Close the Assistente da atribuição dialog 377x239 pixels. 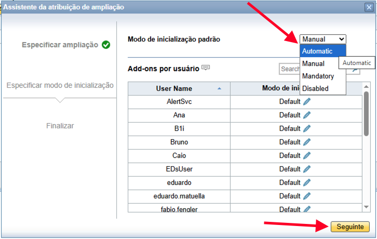point(369,7)
